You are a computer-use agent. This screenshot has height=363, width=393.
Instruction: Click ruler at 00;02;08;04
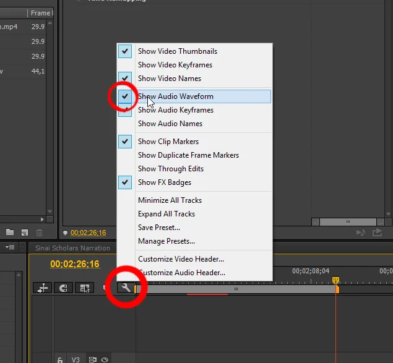[x=311, y=271]
